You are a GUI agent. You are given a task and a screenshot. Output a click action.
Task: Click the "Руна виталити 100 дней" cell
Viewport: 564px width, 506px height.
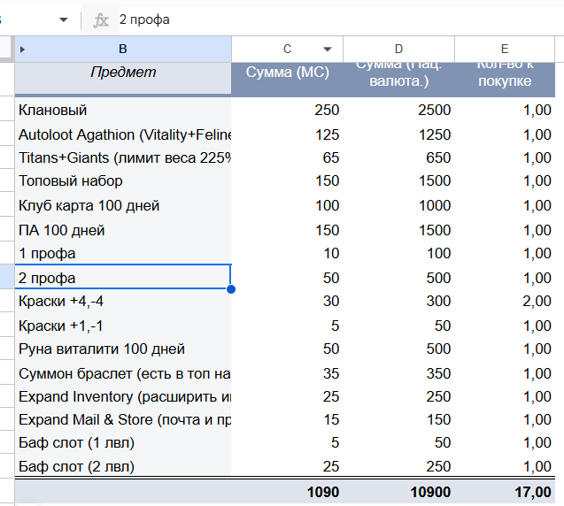123,349
